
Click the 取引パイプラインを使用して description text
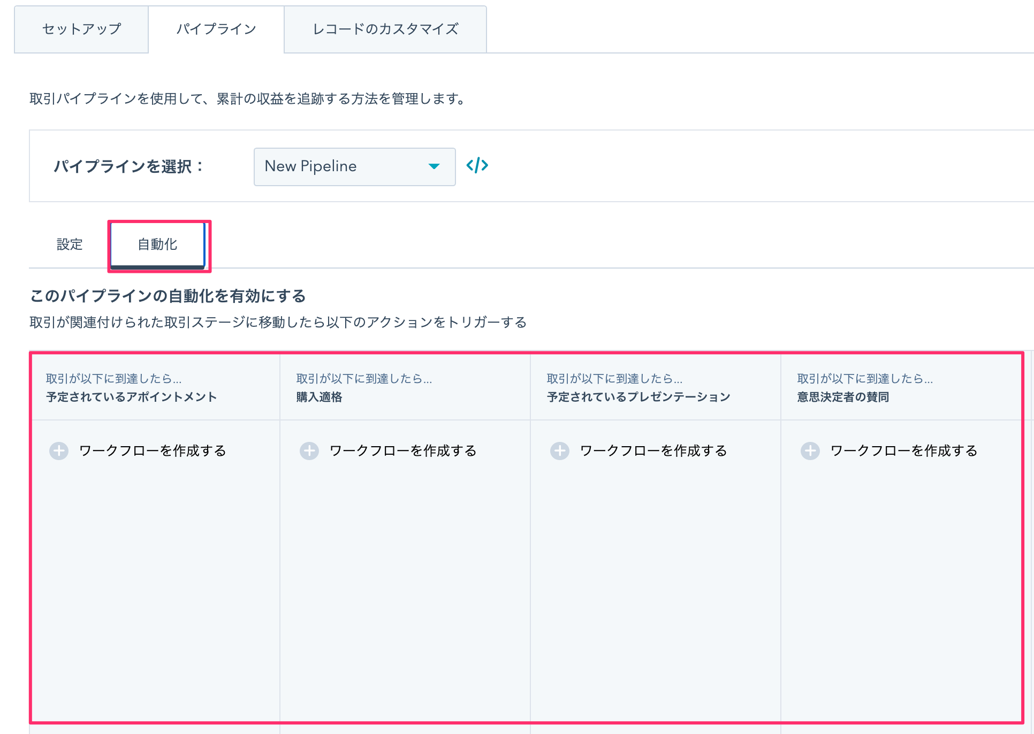point(247,99)
